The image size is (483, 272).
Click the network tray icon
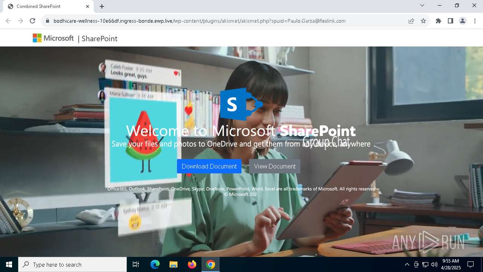pyautogui.click(x=425, y=264)
